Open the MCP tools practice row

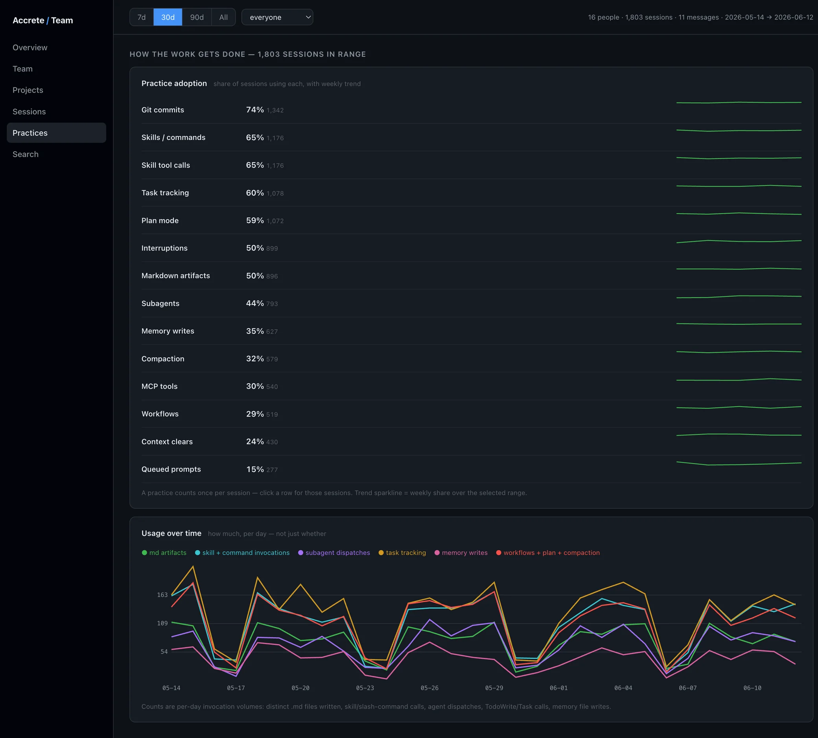471,386
